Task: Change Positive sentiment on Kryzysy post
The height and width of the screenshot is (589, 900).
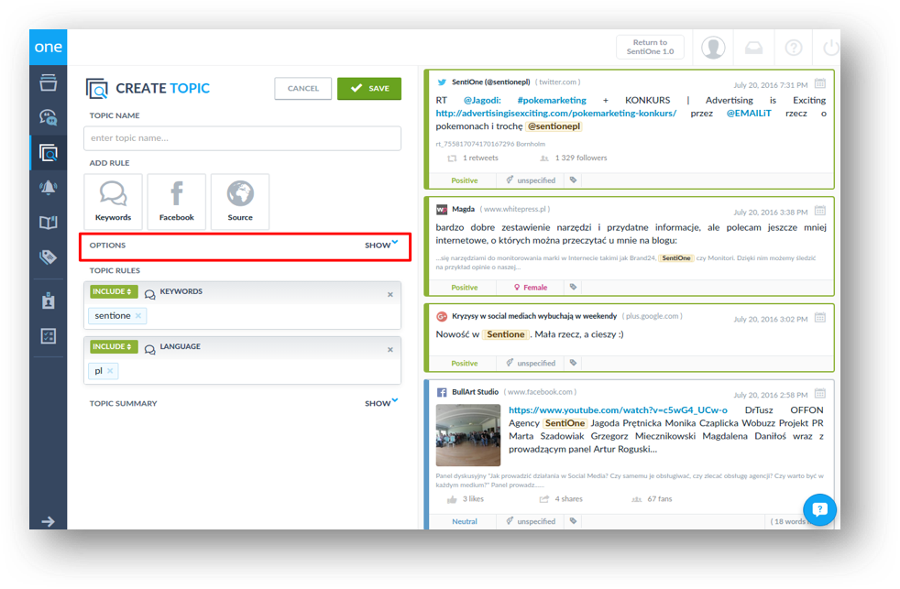Action: pos(465,363)
